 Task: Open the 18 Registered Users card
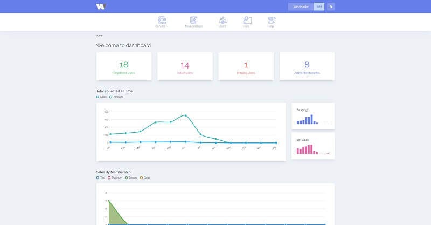point(124,66)
